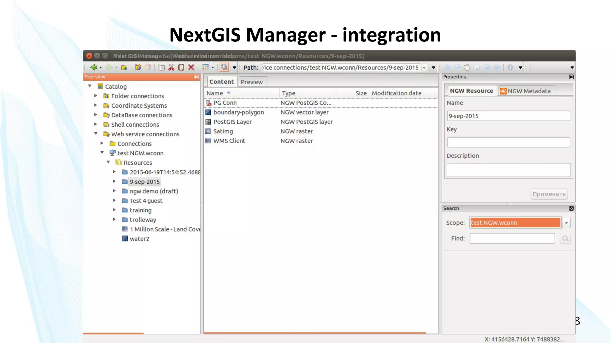Viewport: 611px width, 343px height.
Task: Click the green Back arrow icon
Action: coord(93,67)
